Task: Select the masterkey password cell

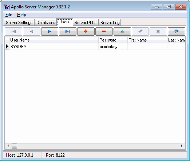Action: click(113, 47)
